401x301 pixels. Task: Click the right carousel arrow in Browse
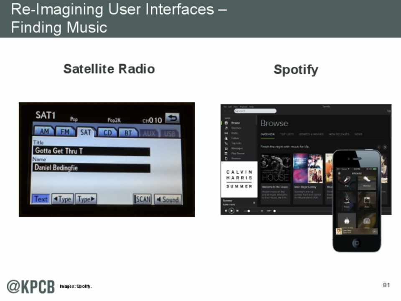(x=385, y=147)
